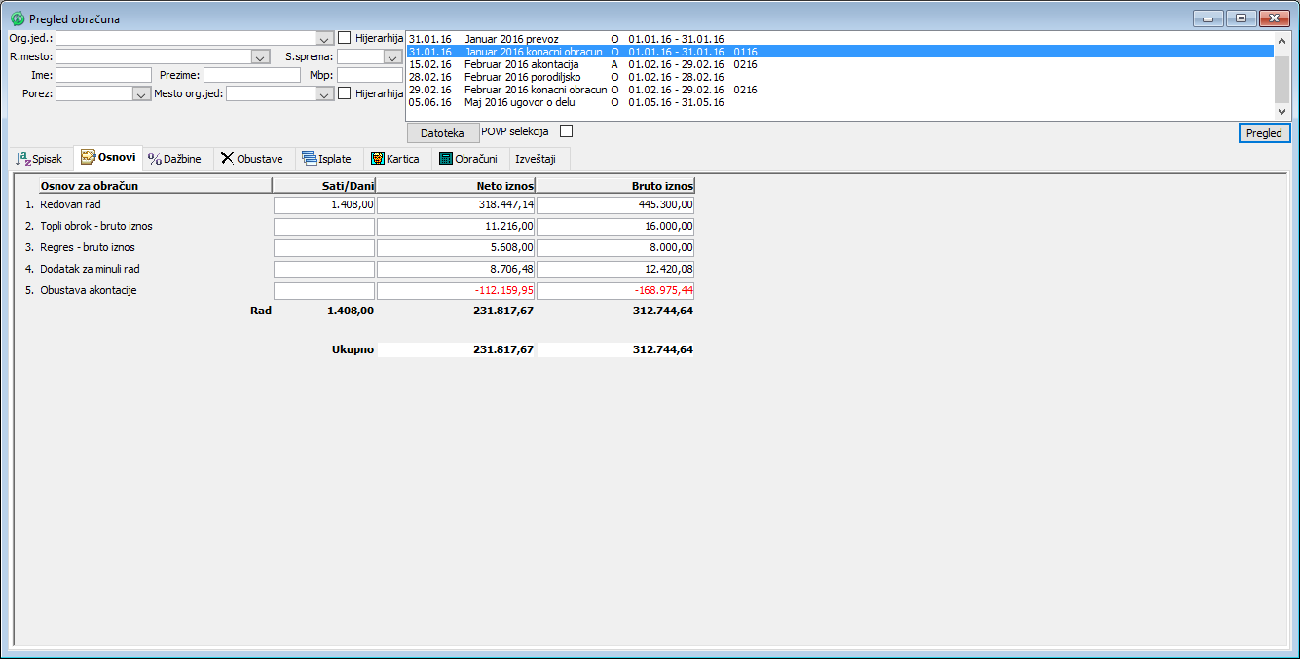Viewport: 1300px width, 659px height.
Task: Expand the Porez dropdown
Action: click(x=139, y=94)
